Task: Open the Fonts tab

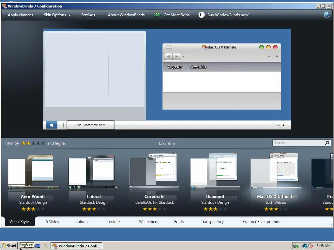Action: point(179,221)
